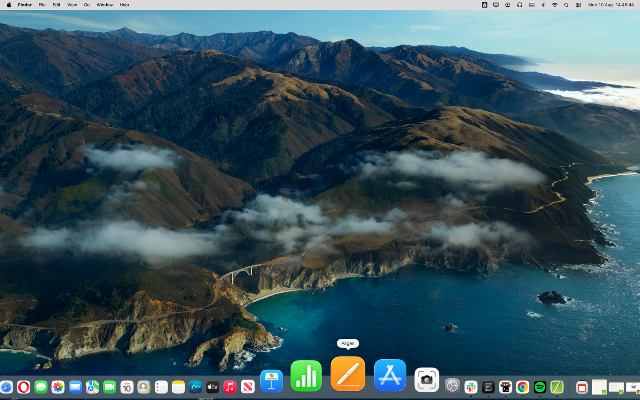Open Google Chrome from the Dock
Screen dimensions: 640x400
tap(522, 387)
